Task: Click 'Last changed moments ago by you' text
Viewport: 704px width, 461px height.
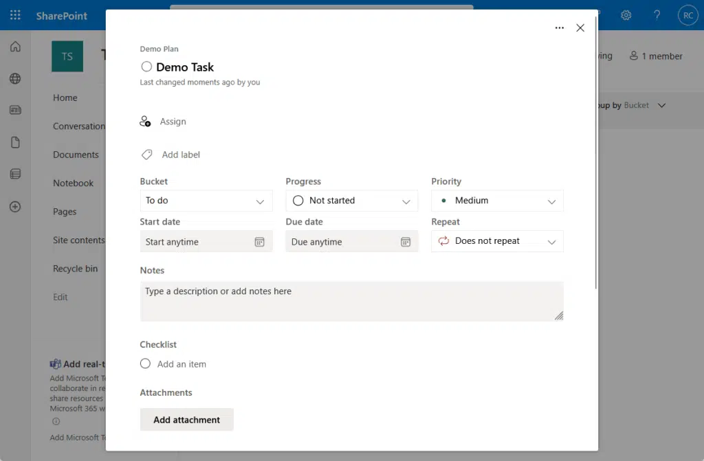Action: tap(200, 82)
